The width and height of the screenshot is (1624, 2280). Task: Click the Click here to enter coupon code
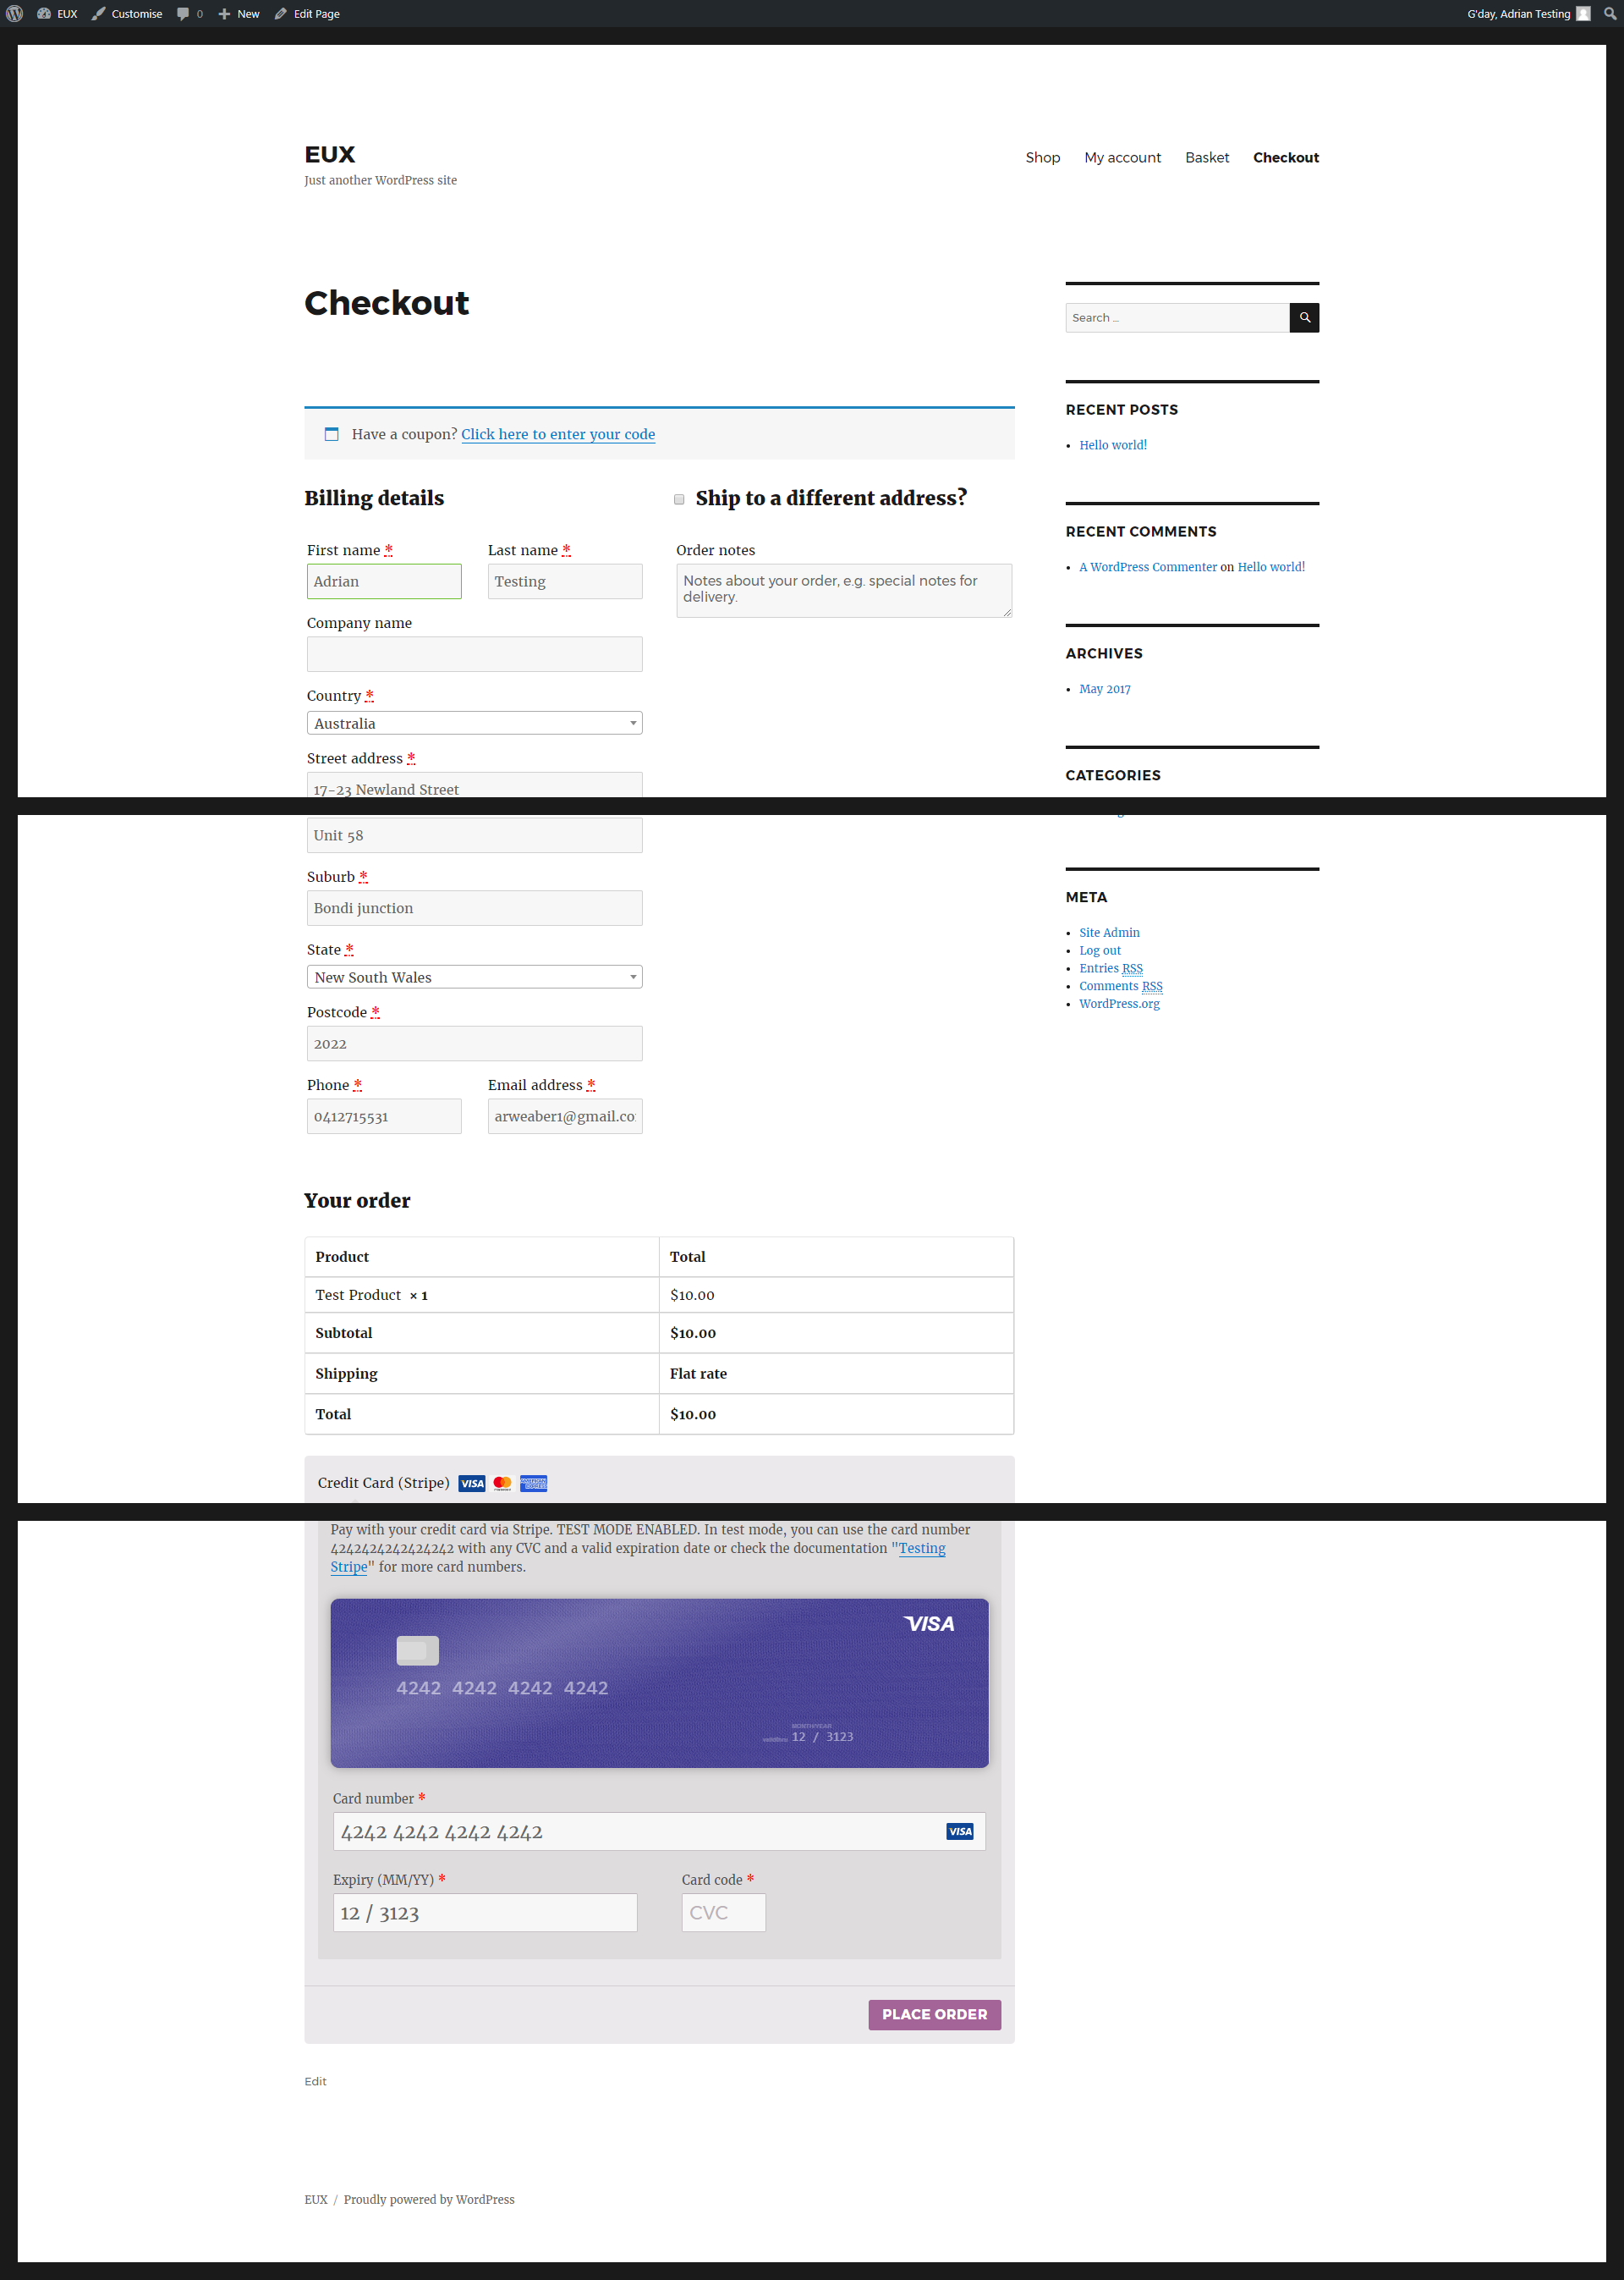556,434
